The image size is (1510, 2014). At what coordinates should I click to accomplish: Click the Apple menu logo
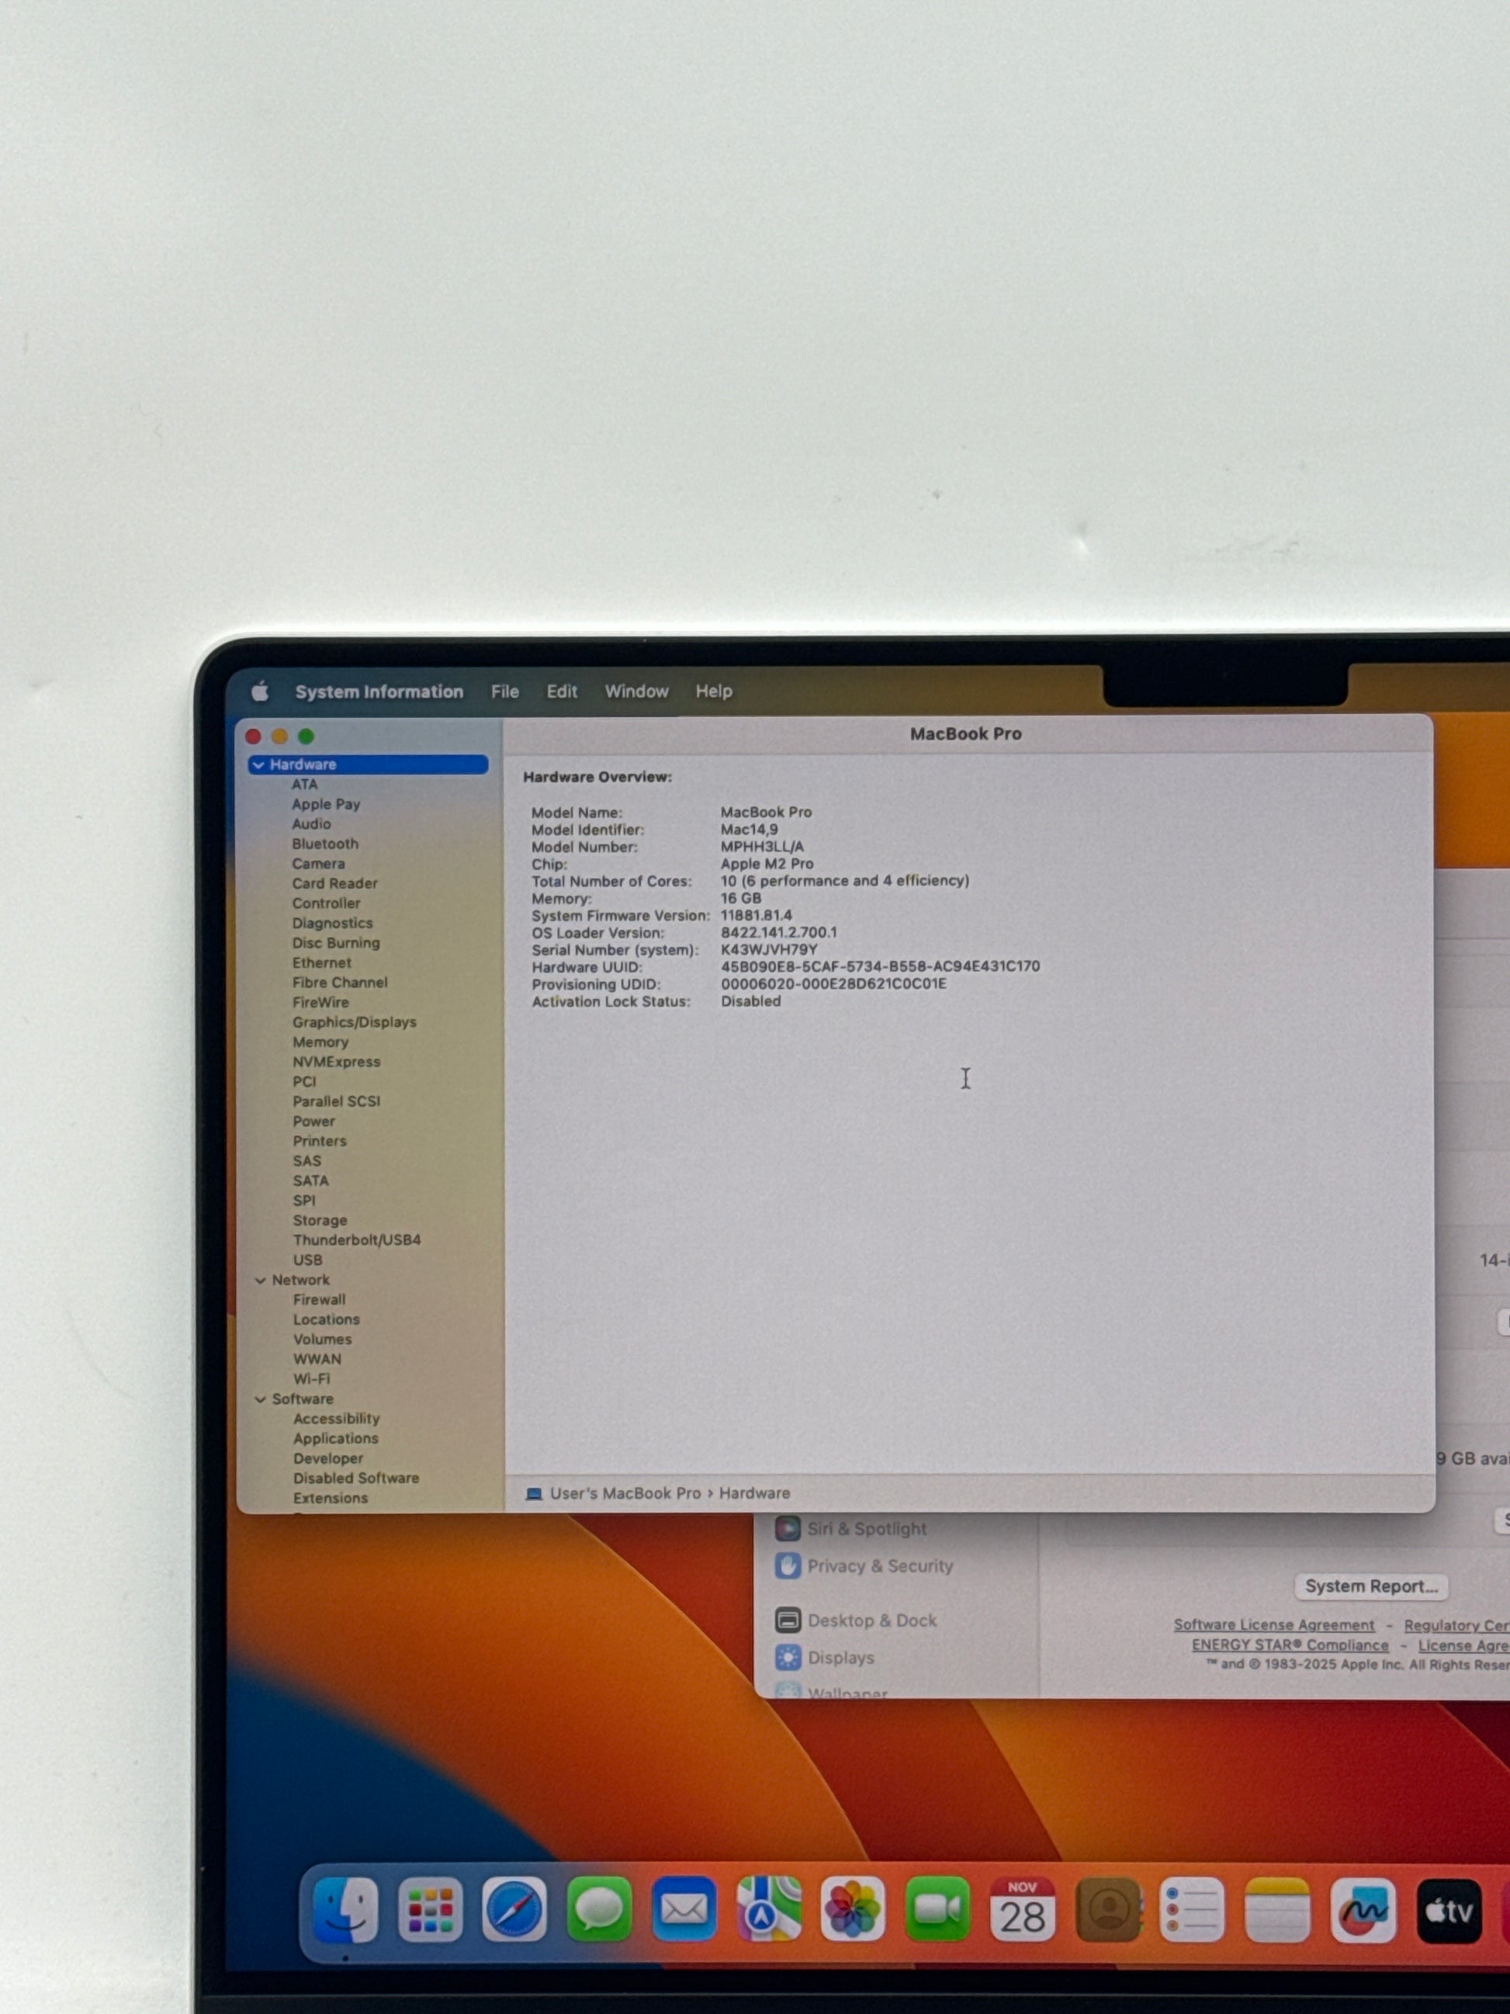(260, 691)
